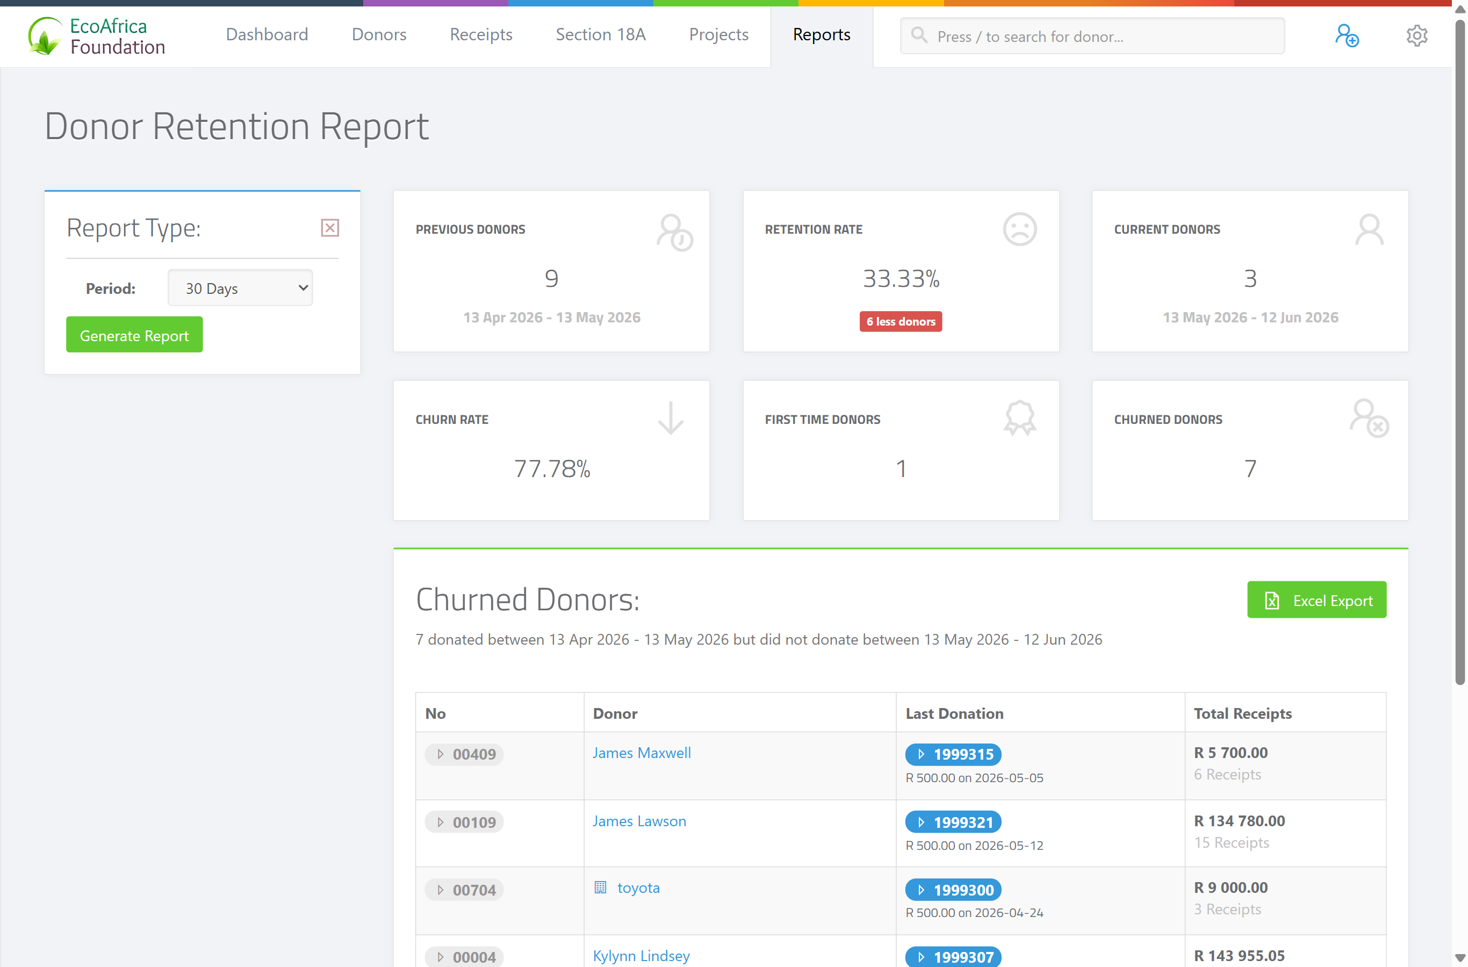Screen dimensions: 1468x967
Task: Click the Excel Export button
Action: [1317, 600]
